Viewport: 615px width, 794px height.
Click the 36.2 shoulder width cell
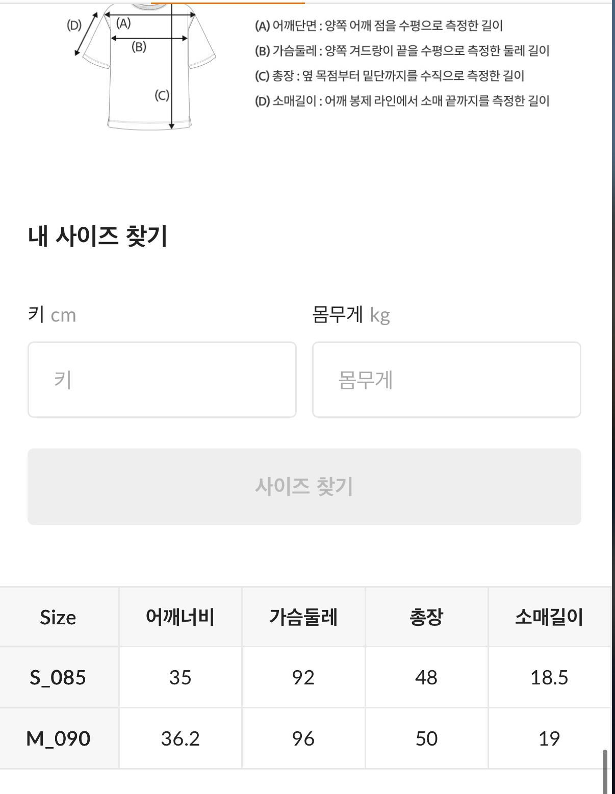[180, 738]
